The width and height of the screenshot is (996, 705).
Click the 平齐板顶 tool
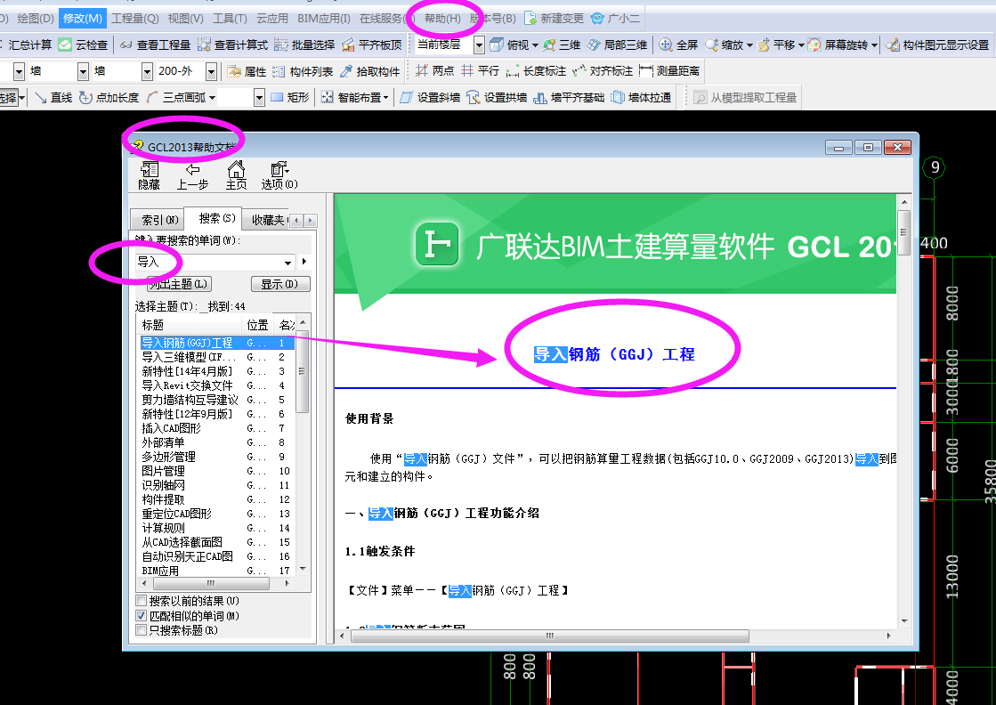[x=372, y=45]
